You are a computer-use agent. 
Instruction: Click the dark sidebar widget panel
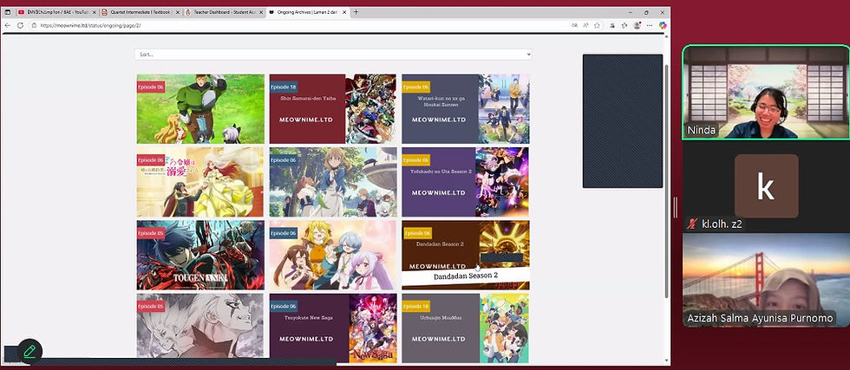(623, 120)
